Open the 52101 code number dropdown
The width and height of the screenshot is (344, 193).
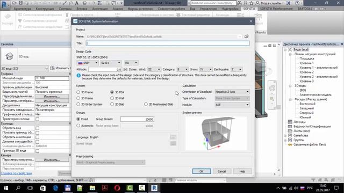click(111, 63)
